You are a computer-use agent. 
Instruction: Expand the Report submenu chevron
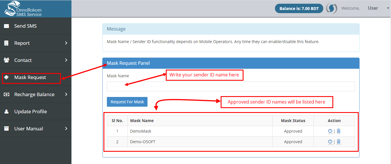tap(66, 43)
